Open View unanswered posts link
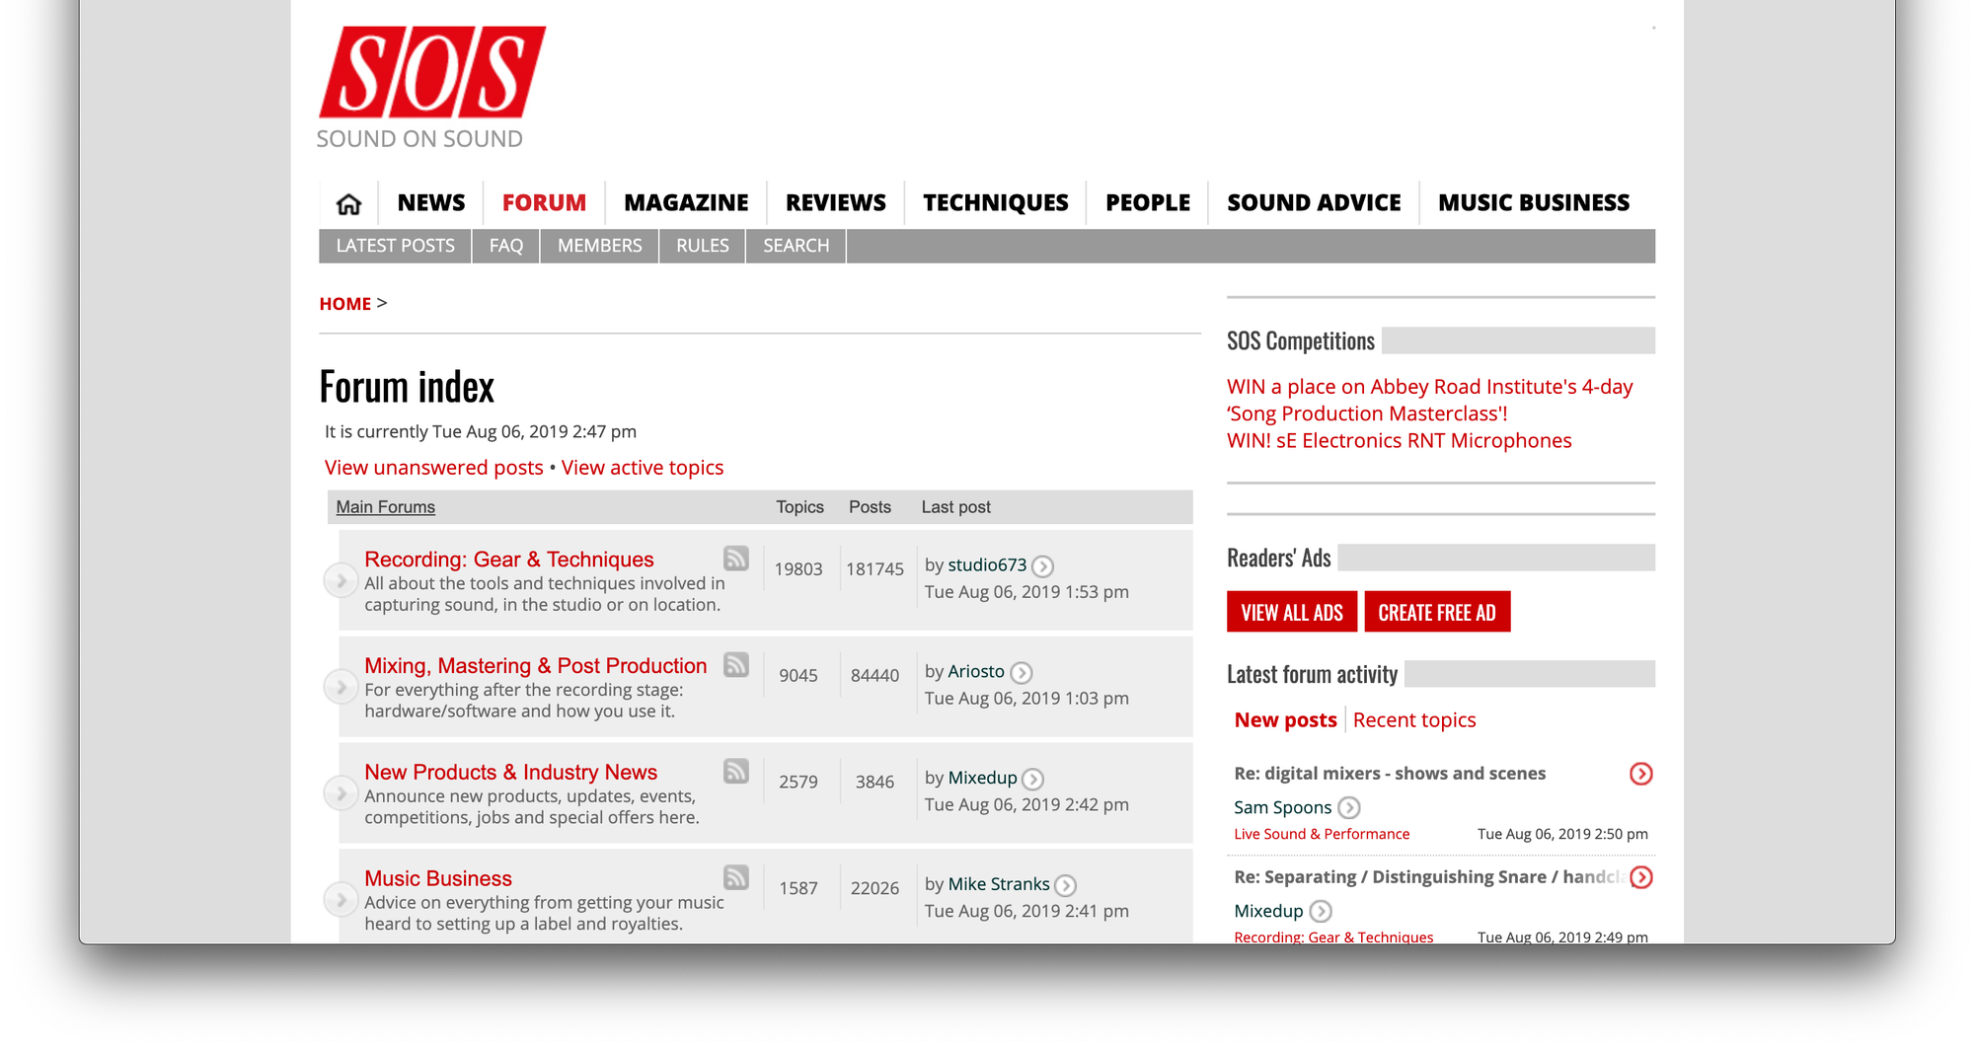1974x1049 pixels. pos(433,468)
